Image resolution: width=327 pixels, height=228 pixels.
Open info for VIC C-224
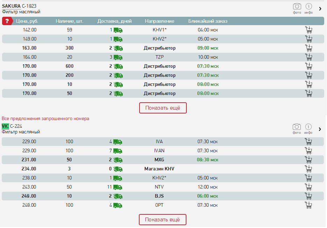coord(308,129)
